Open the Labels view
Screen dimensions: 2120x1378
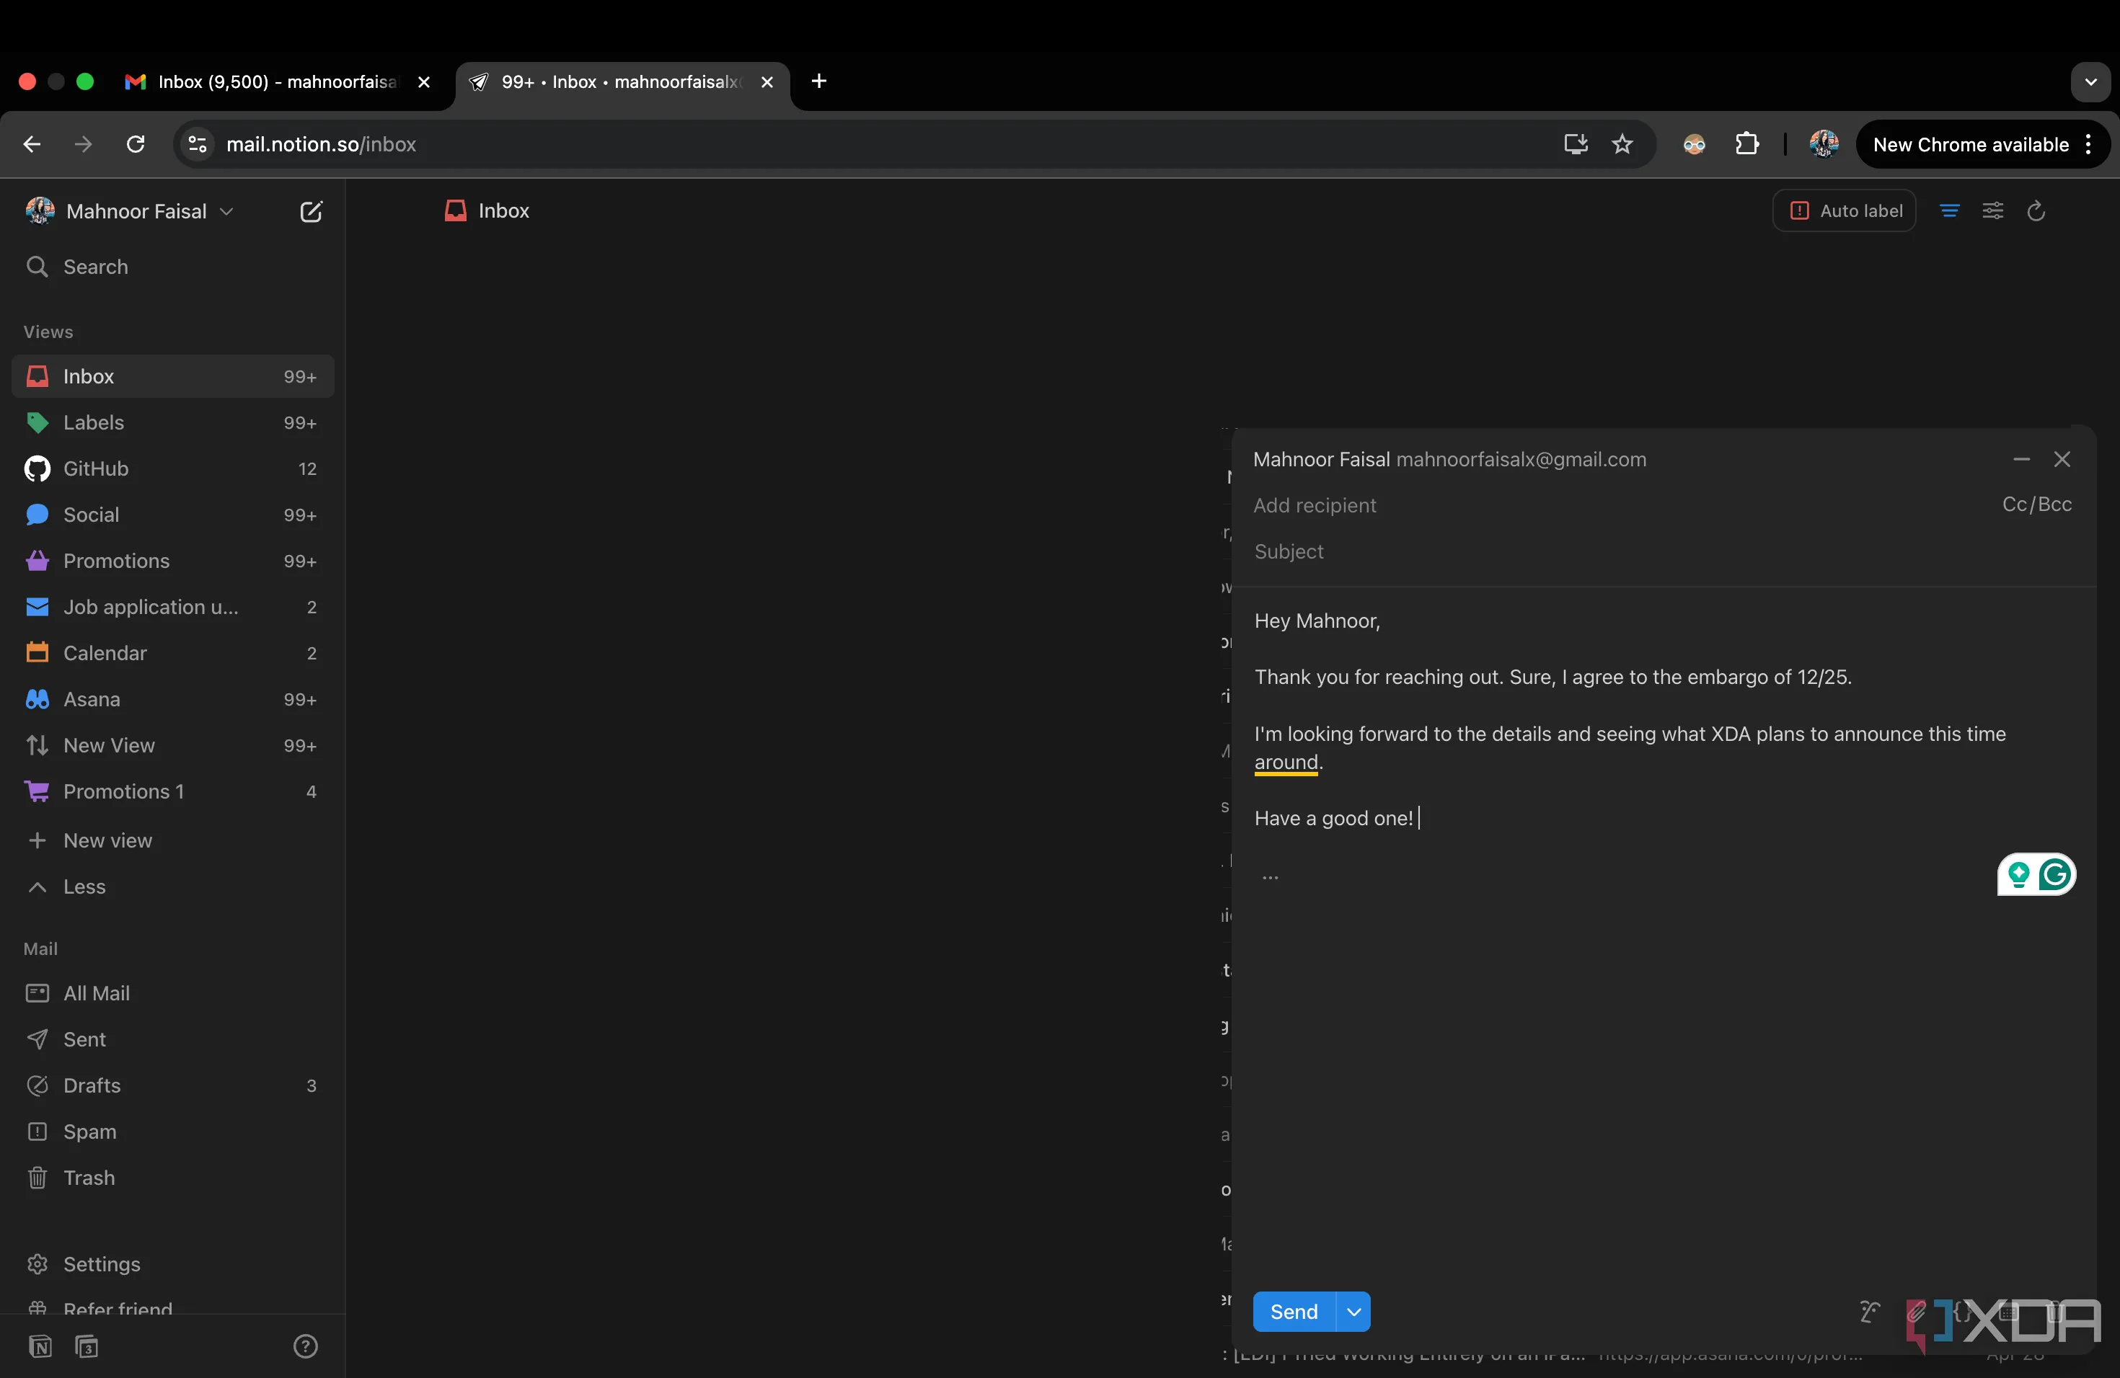point(173,423)
